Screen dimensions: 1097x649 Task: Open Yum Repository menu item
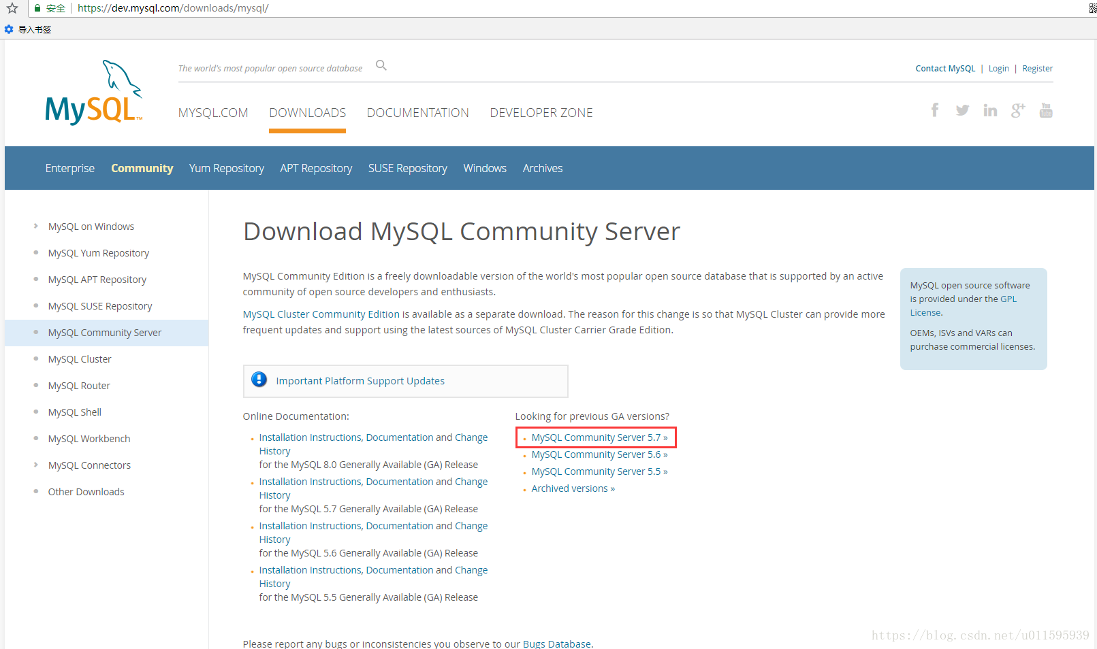227,168
